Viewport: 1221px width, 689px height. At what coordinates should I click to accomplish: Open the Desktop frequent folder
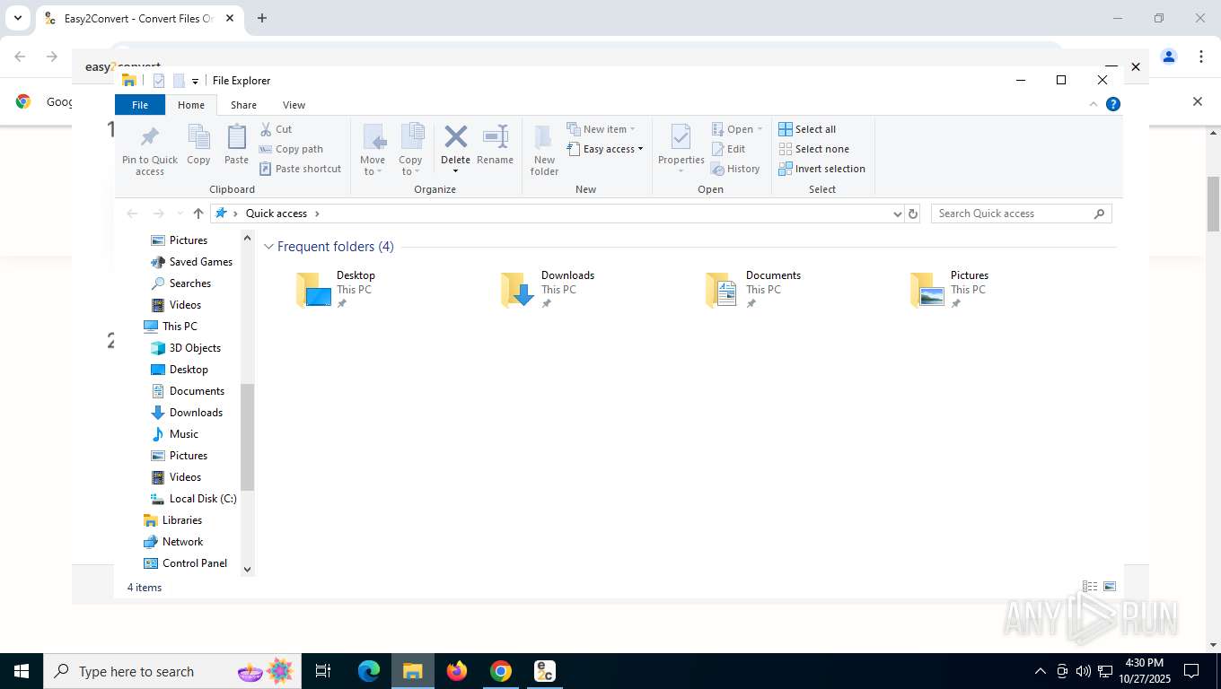coord(337,290)
